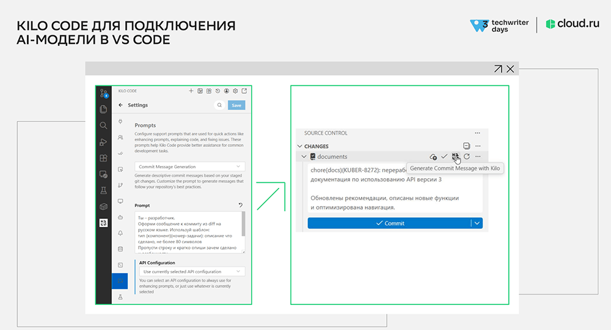Refresh the documents repository

(466, 156)
